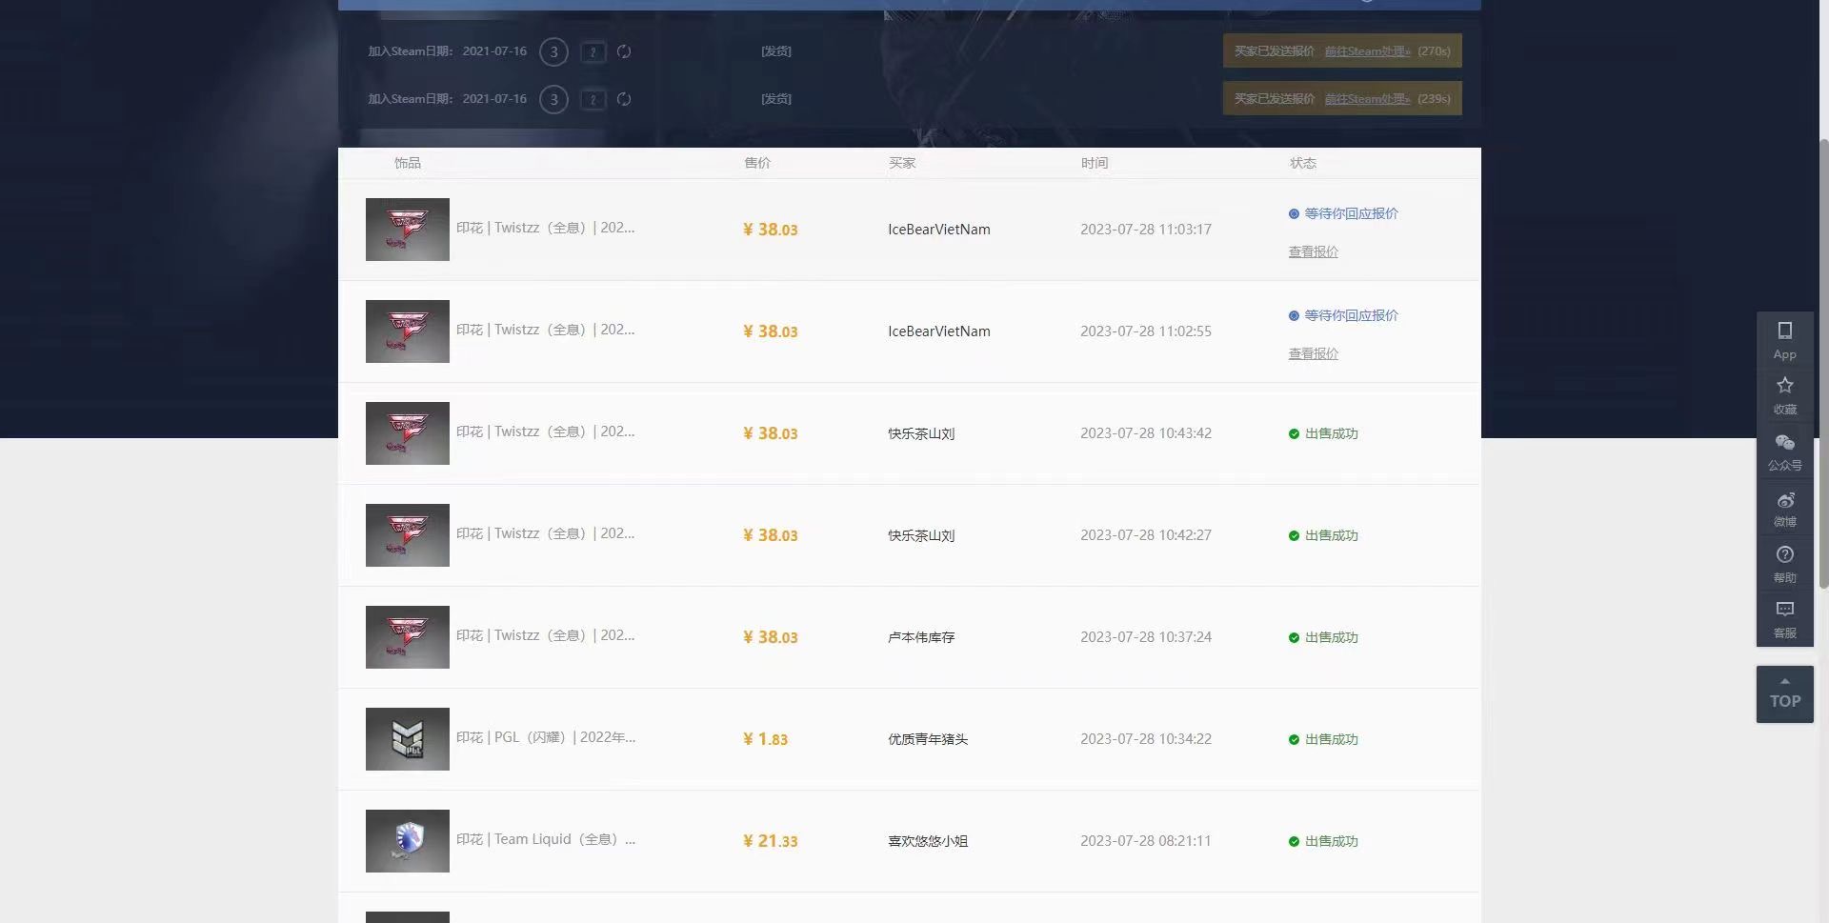Click the question mark icon beside the 3 badge
The height and width of the screenshot is (923, 1829).
(593, 51)
